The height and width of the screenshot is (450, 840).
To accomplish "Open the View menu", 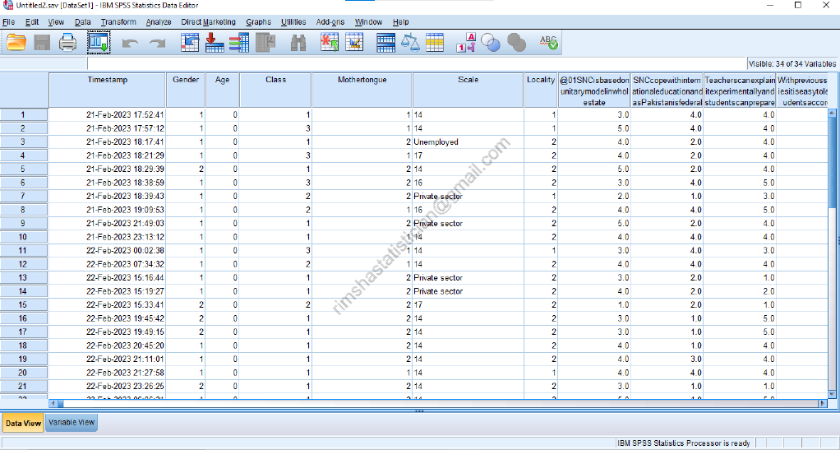I will pos(56,22).
